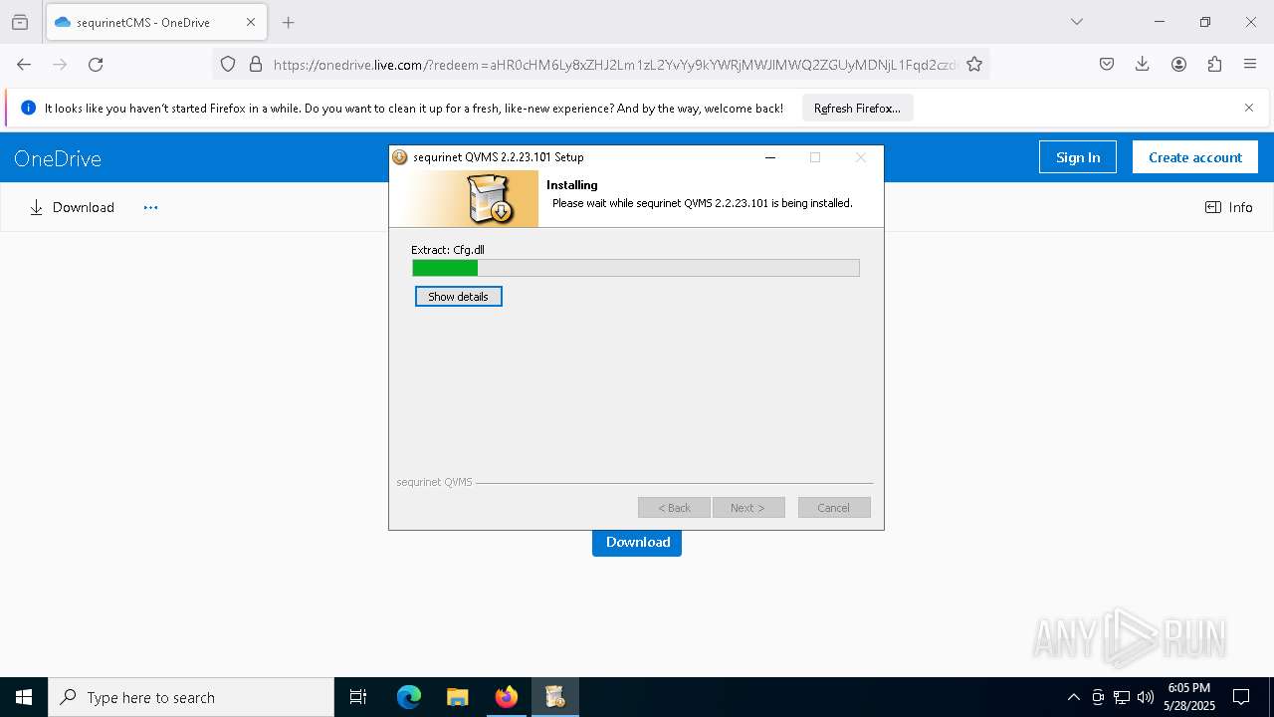Open the extensions puzzle icon

[x=1214, y=64]
